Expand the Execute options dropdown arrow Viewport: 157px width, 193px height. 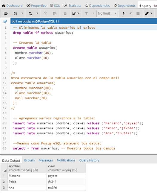pos(131,13)
